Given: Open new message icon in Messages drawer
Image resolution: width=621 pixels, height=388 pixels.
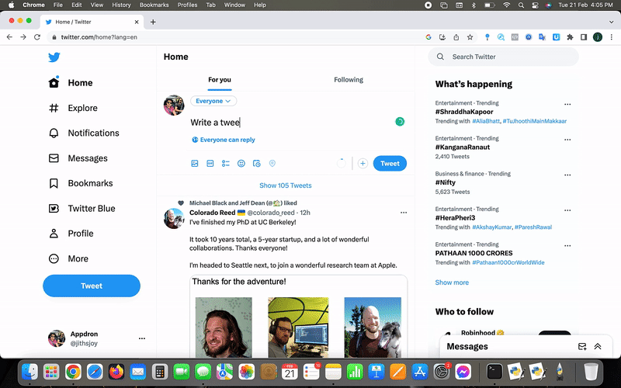Looking at the screenshot, I should pyautogui.click(x=581, y=347).
